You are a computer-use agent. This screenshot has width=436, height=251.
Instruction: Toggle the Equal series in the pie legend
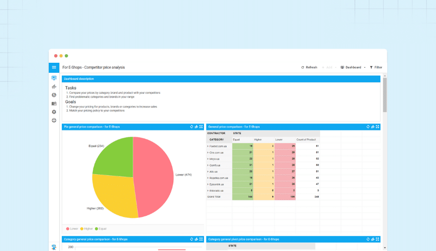(x=100, y=228)
